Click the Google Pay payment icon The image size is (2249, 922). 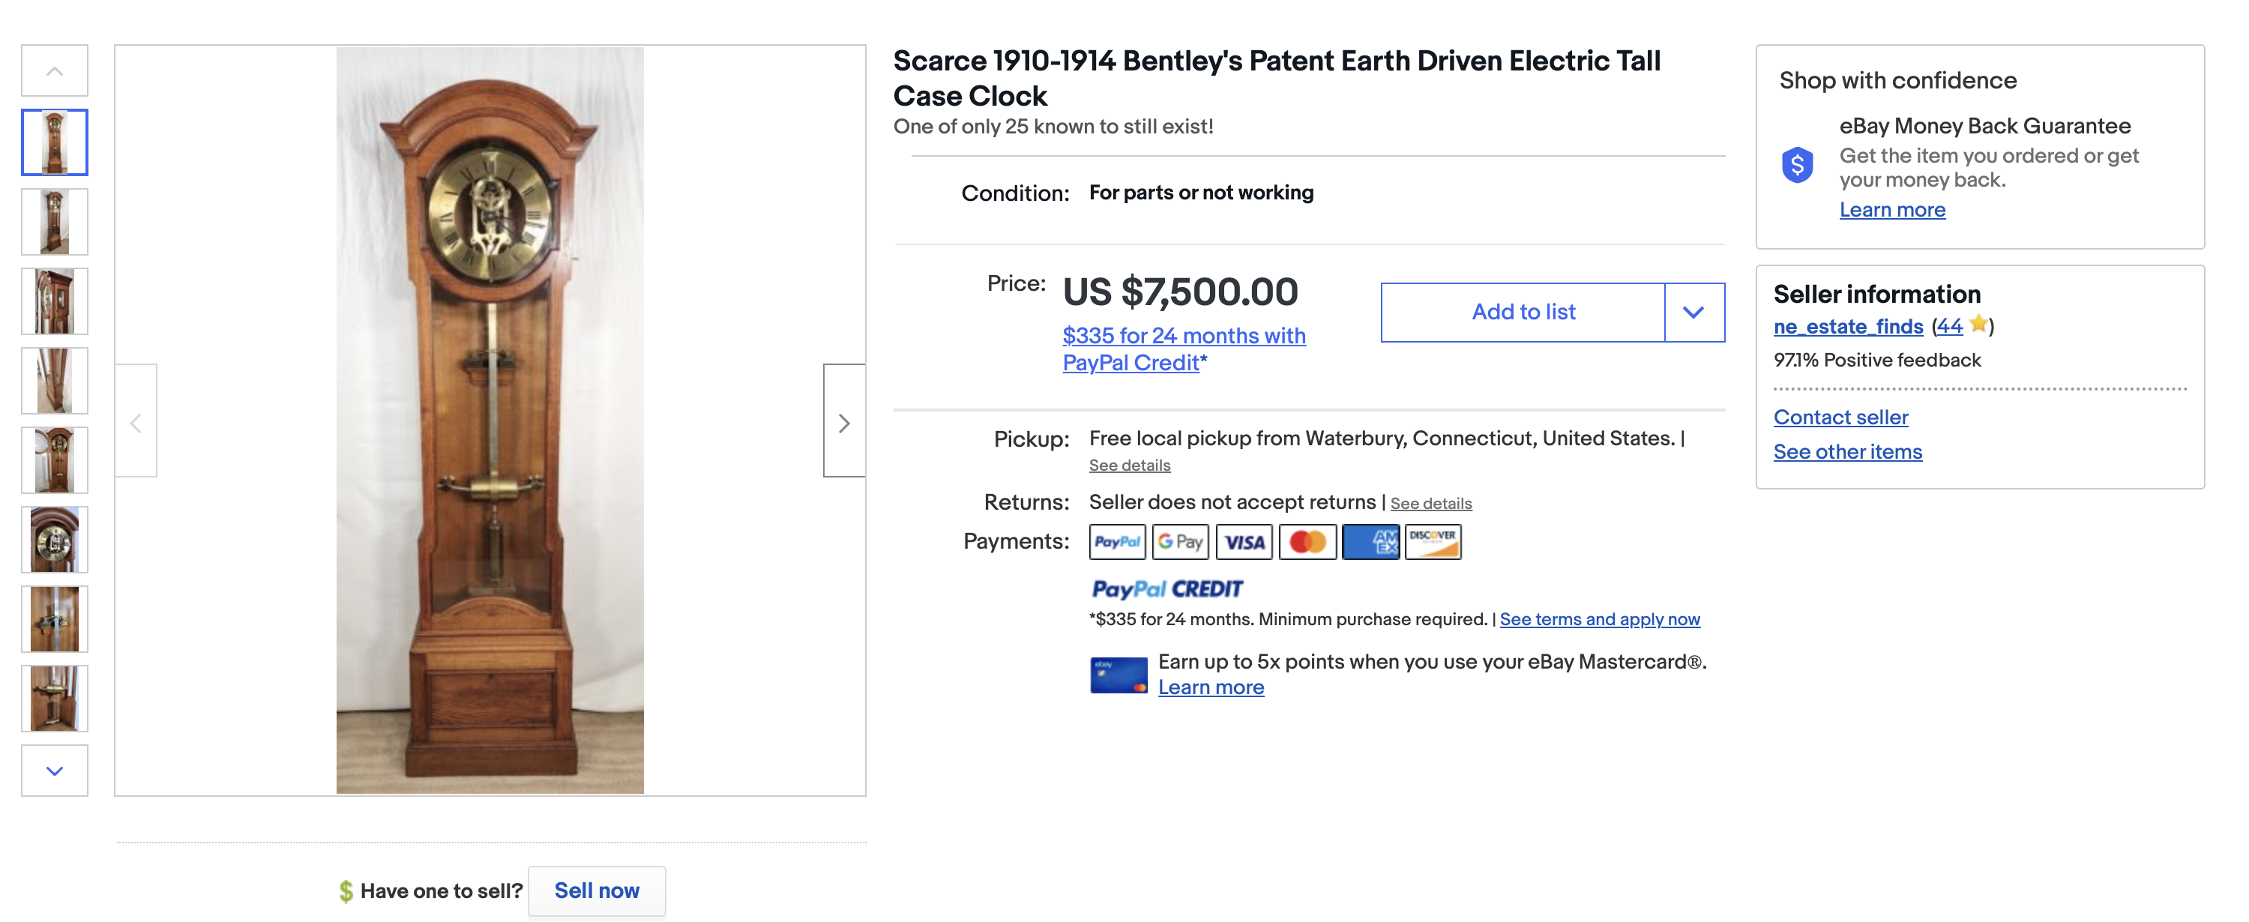[1179, 542]
